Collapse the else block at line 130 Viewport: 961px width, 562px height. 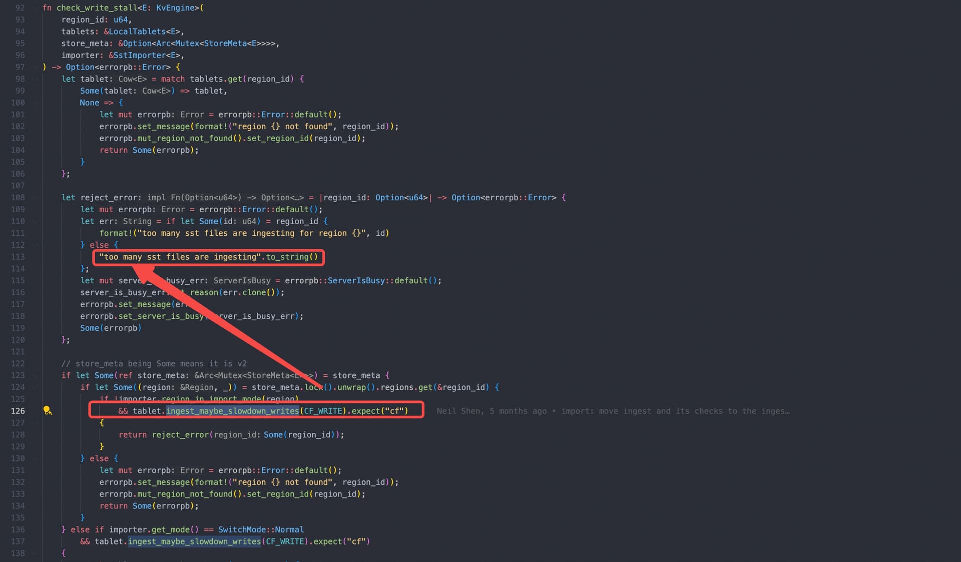35,458
